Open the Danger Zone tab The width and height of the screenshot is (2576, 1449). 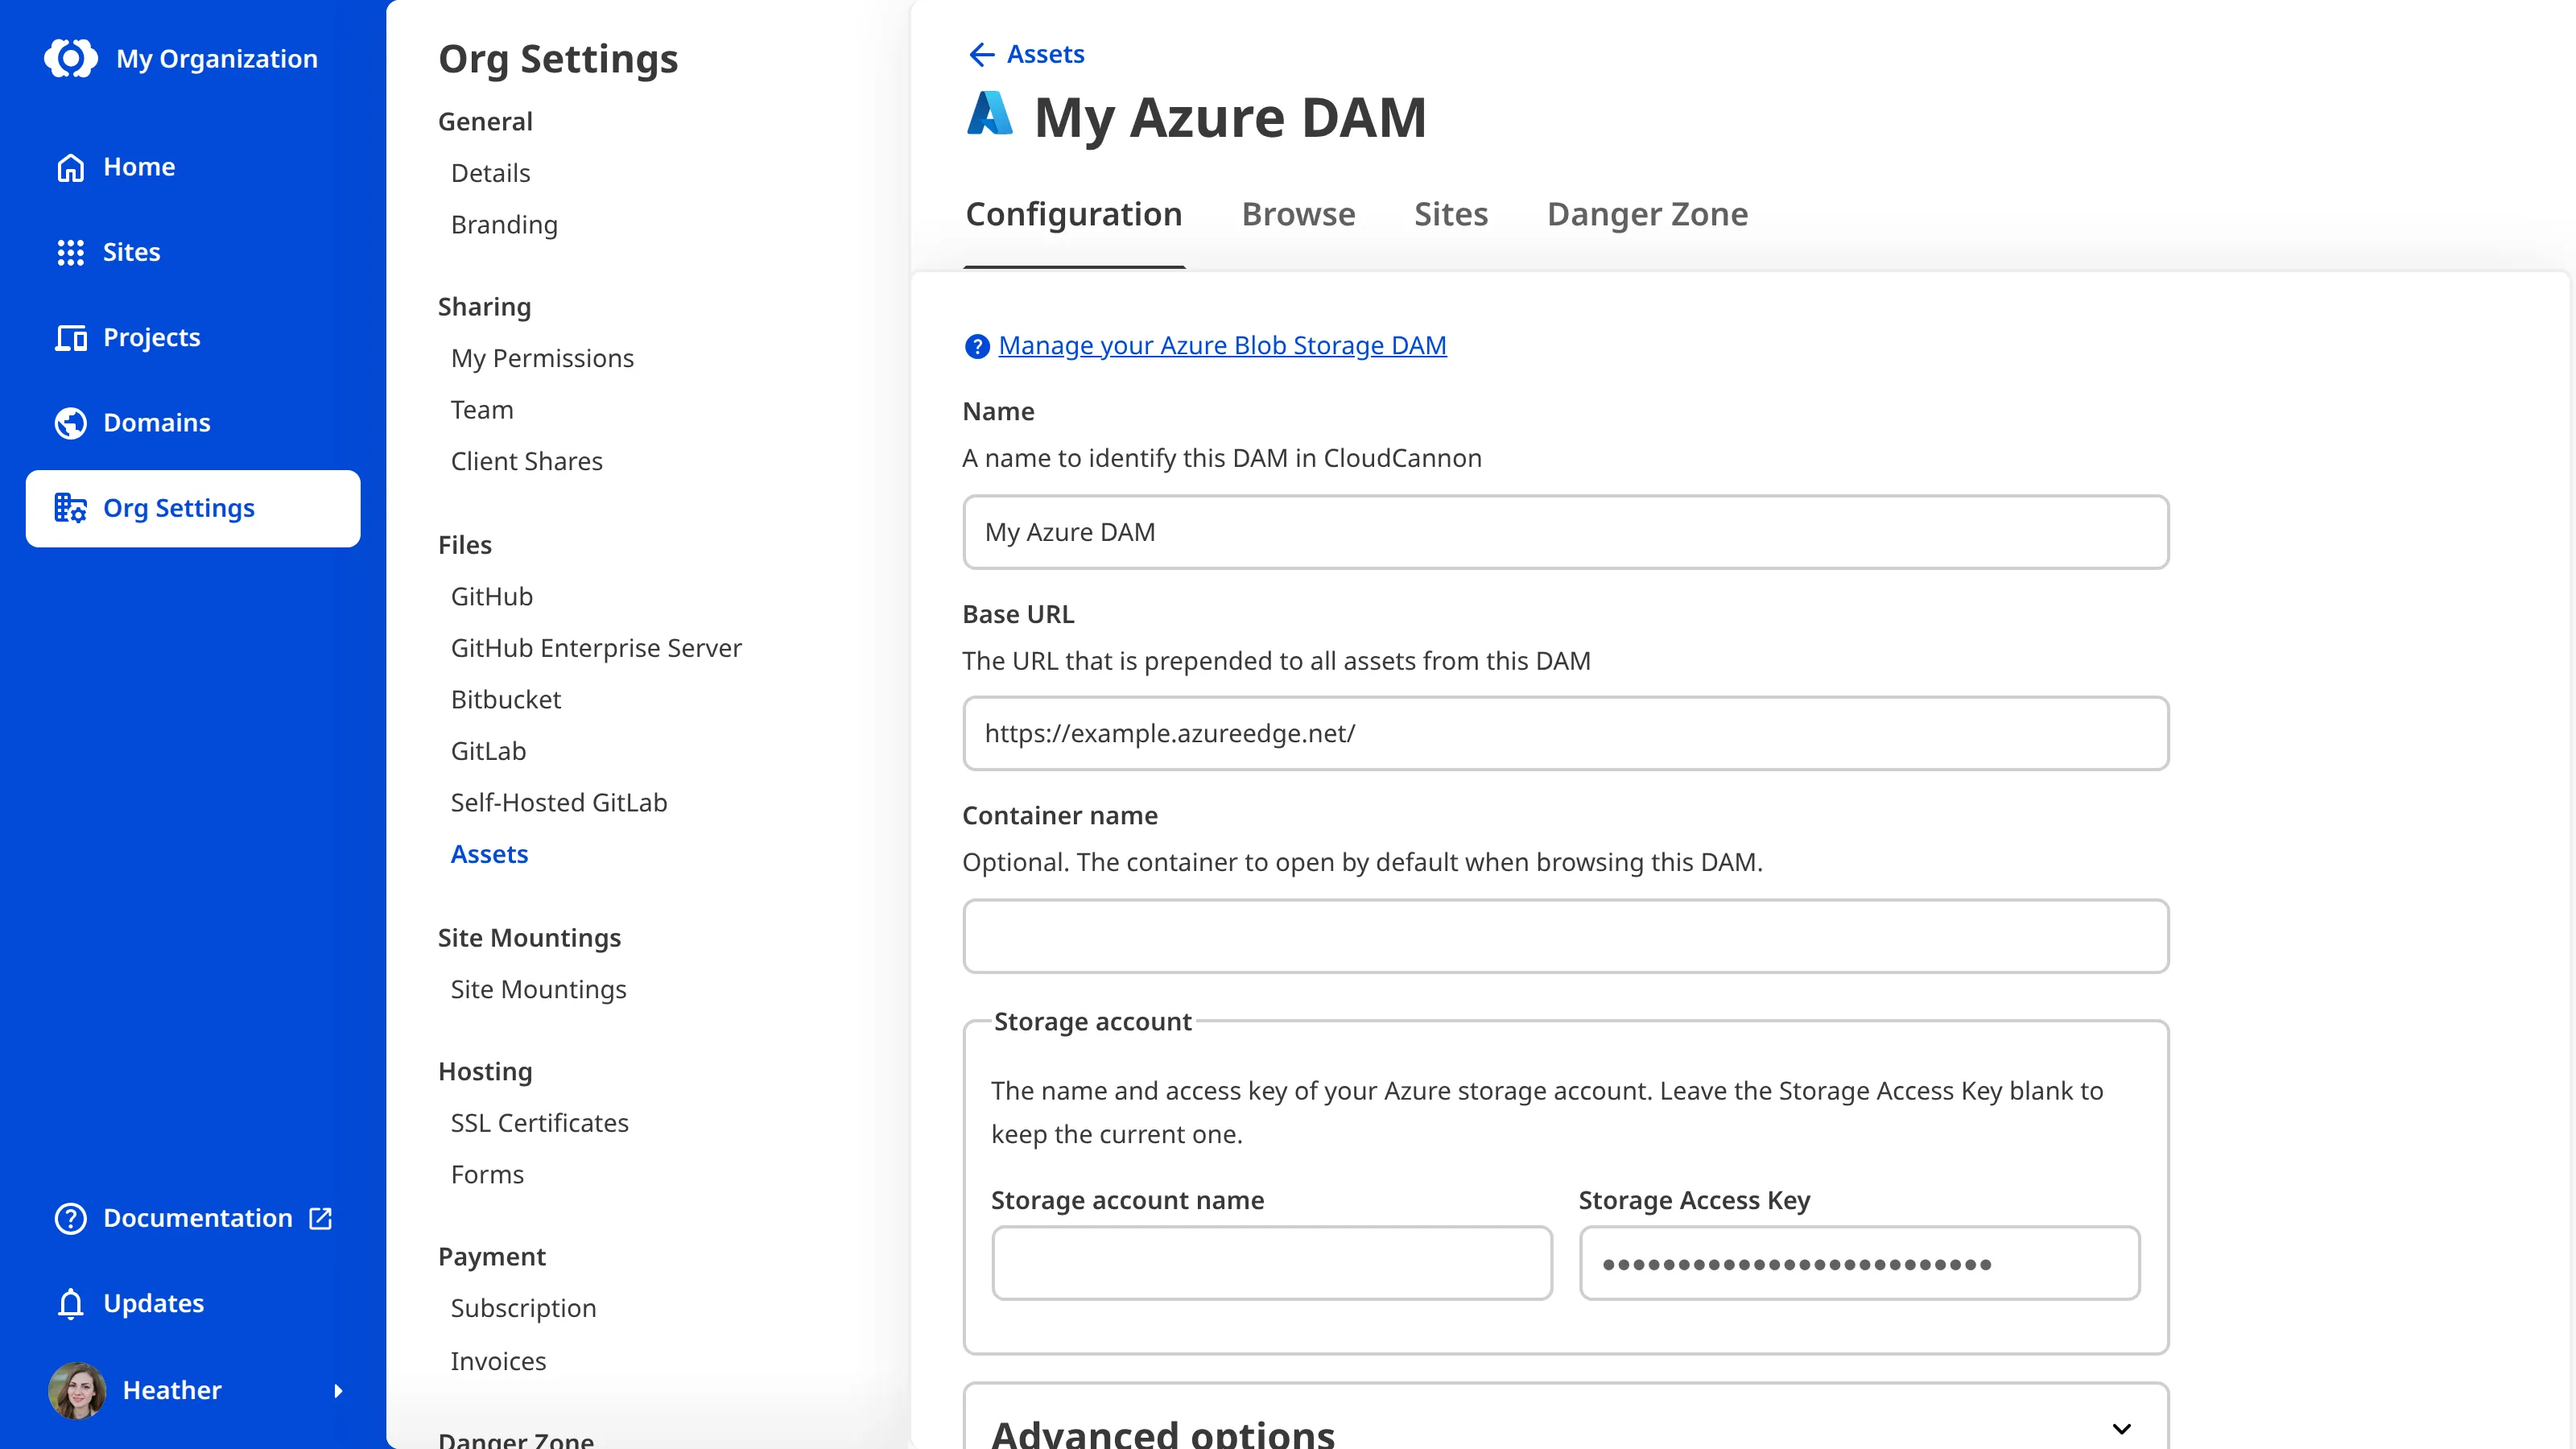(1647, 214)
